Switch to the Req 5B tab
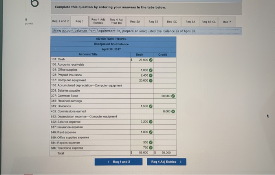This screenshot has width=275, height=175. coord(154,22)
